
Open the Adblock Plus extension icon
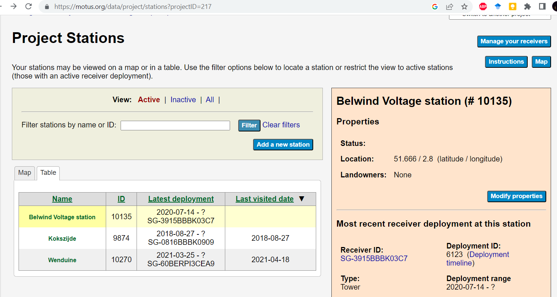[x=483, y=6]
